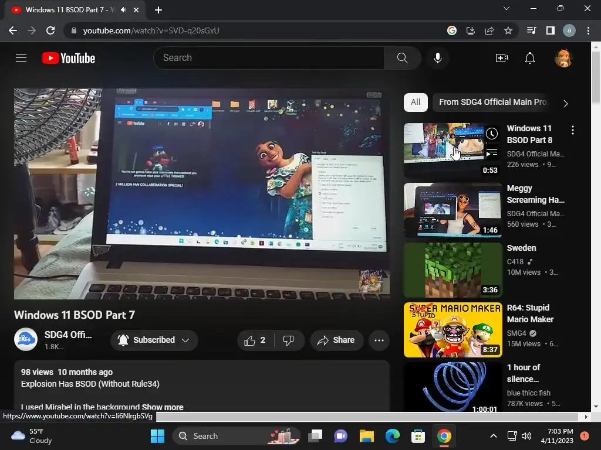The image size is (601, 450).
Task: Add Windows 11 BSOD Part 8 to Watch later
Action: [492, 134]
